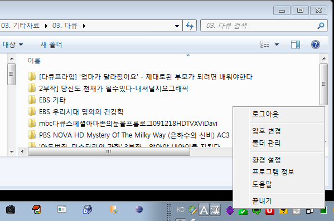Click 03. 다큐 breadcrumb segment
Screen dimensions: 334x221
[65, 26]
